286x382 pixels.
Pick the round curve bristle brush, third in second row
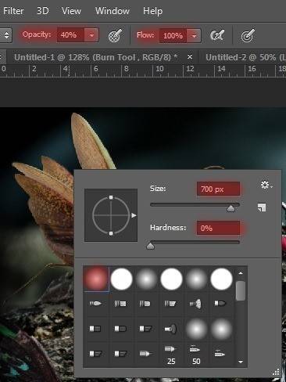[x=145, y=304]
